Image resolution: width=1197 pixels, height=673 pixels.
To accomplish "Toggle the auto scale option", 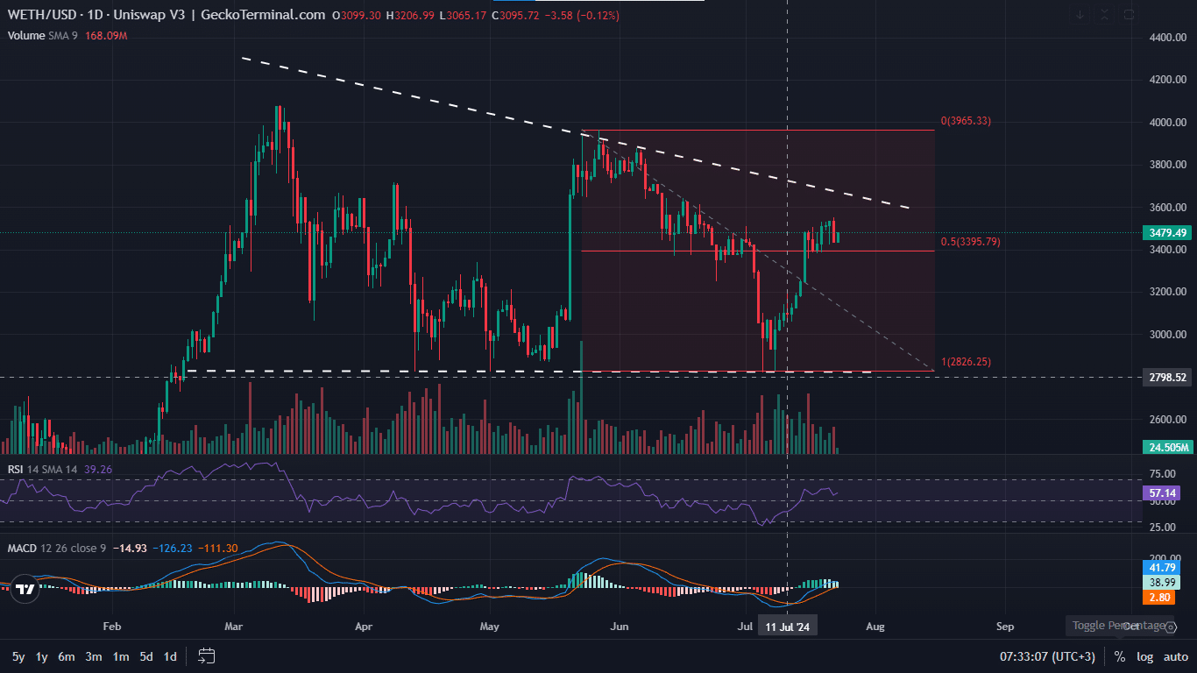I will pyautogui.click(x=1175, y=656).
